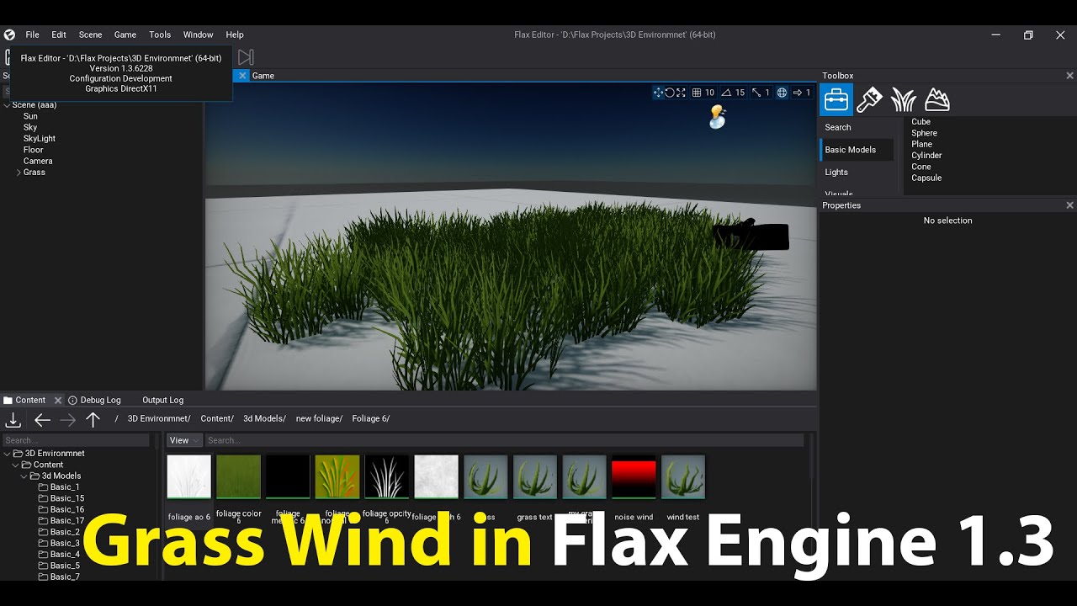The width and height of the screenshot is (1077, 606).
Task: Switch to the Output Log tab
Action: coord(162,400)
